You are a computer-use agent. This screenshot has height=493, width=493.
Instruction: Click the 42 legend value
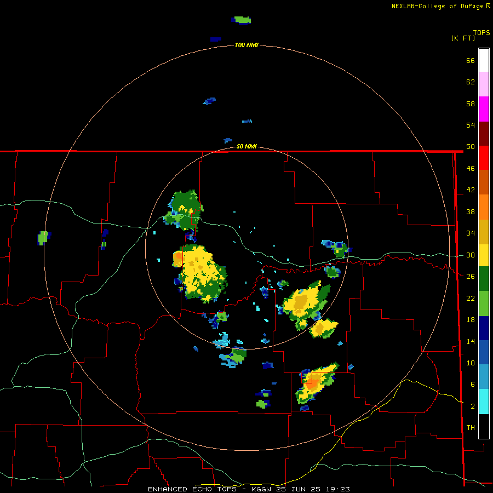[x=471, y=190]
